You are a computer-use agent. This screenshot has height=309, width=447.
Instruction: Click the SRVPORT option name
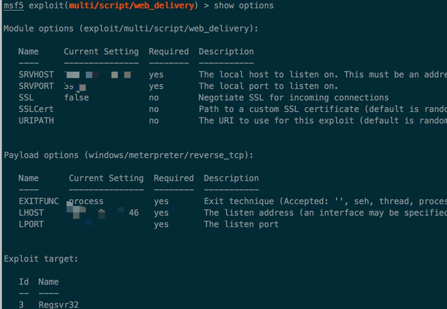pyautogui.click(x=36, y=86)
